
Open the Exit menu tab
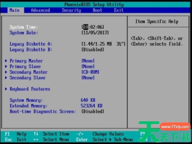(x=119, y=10)
